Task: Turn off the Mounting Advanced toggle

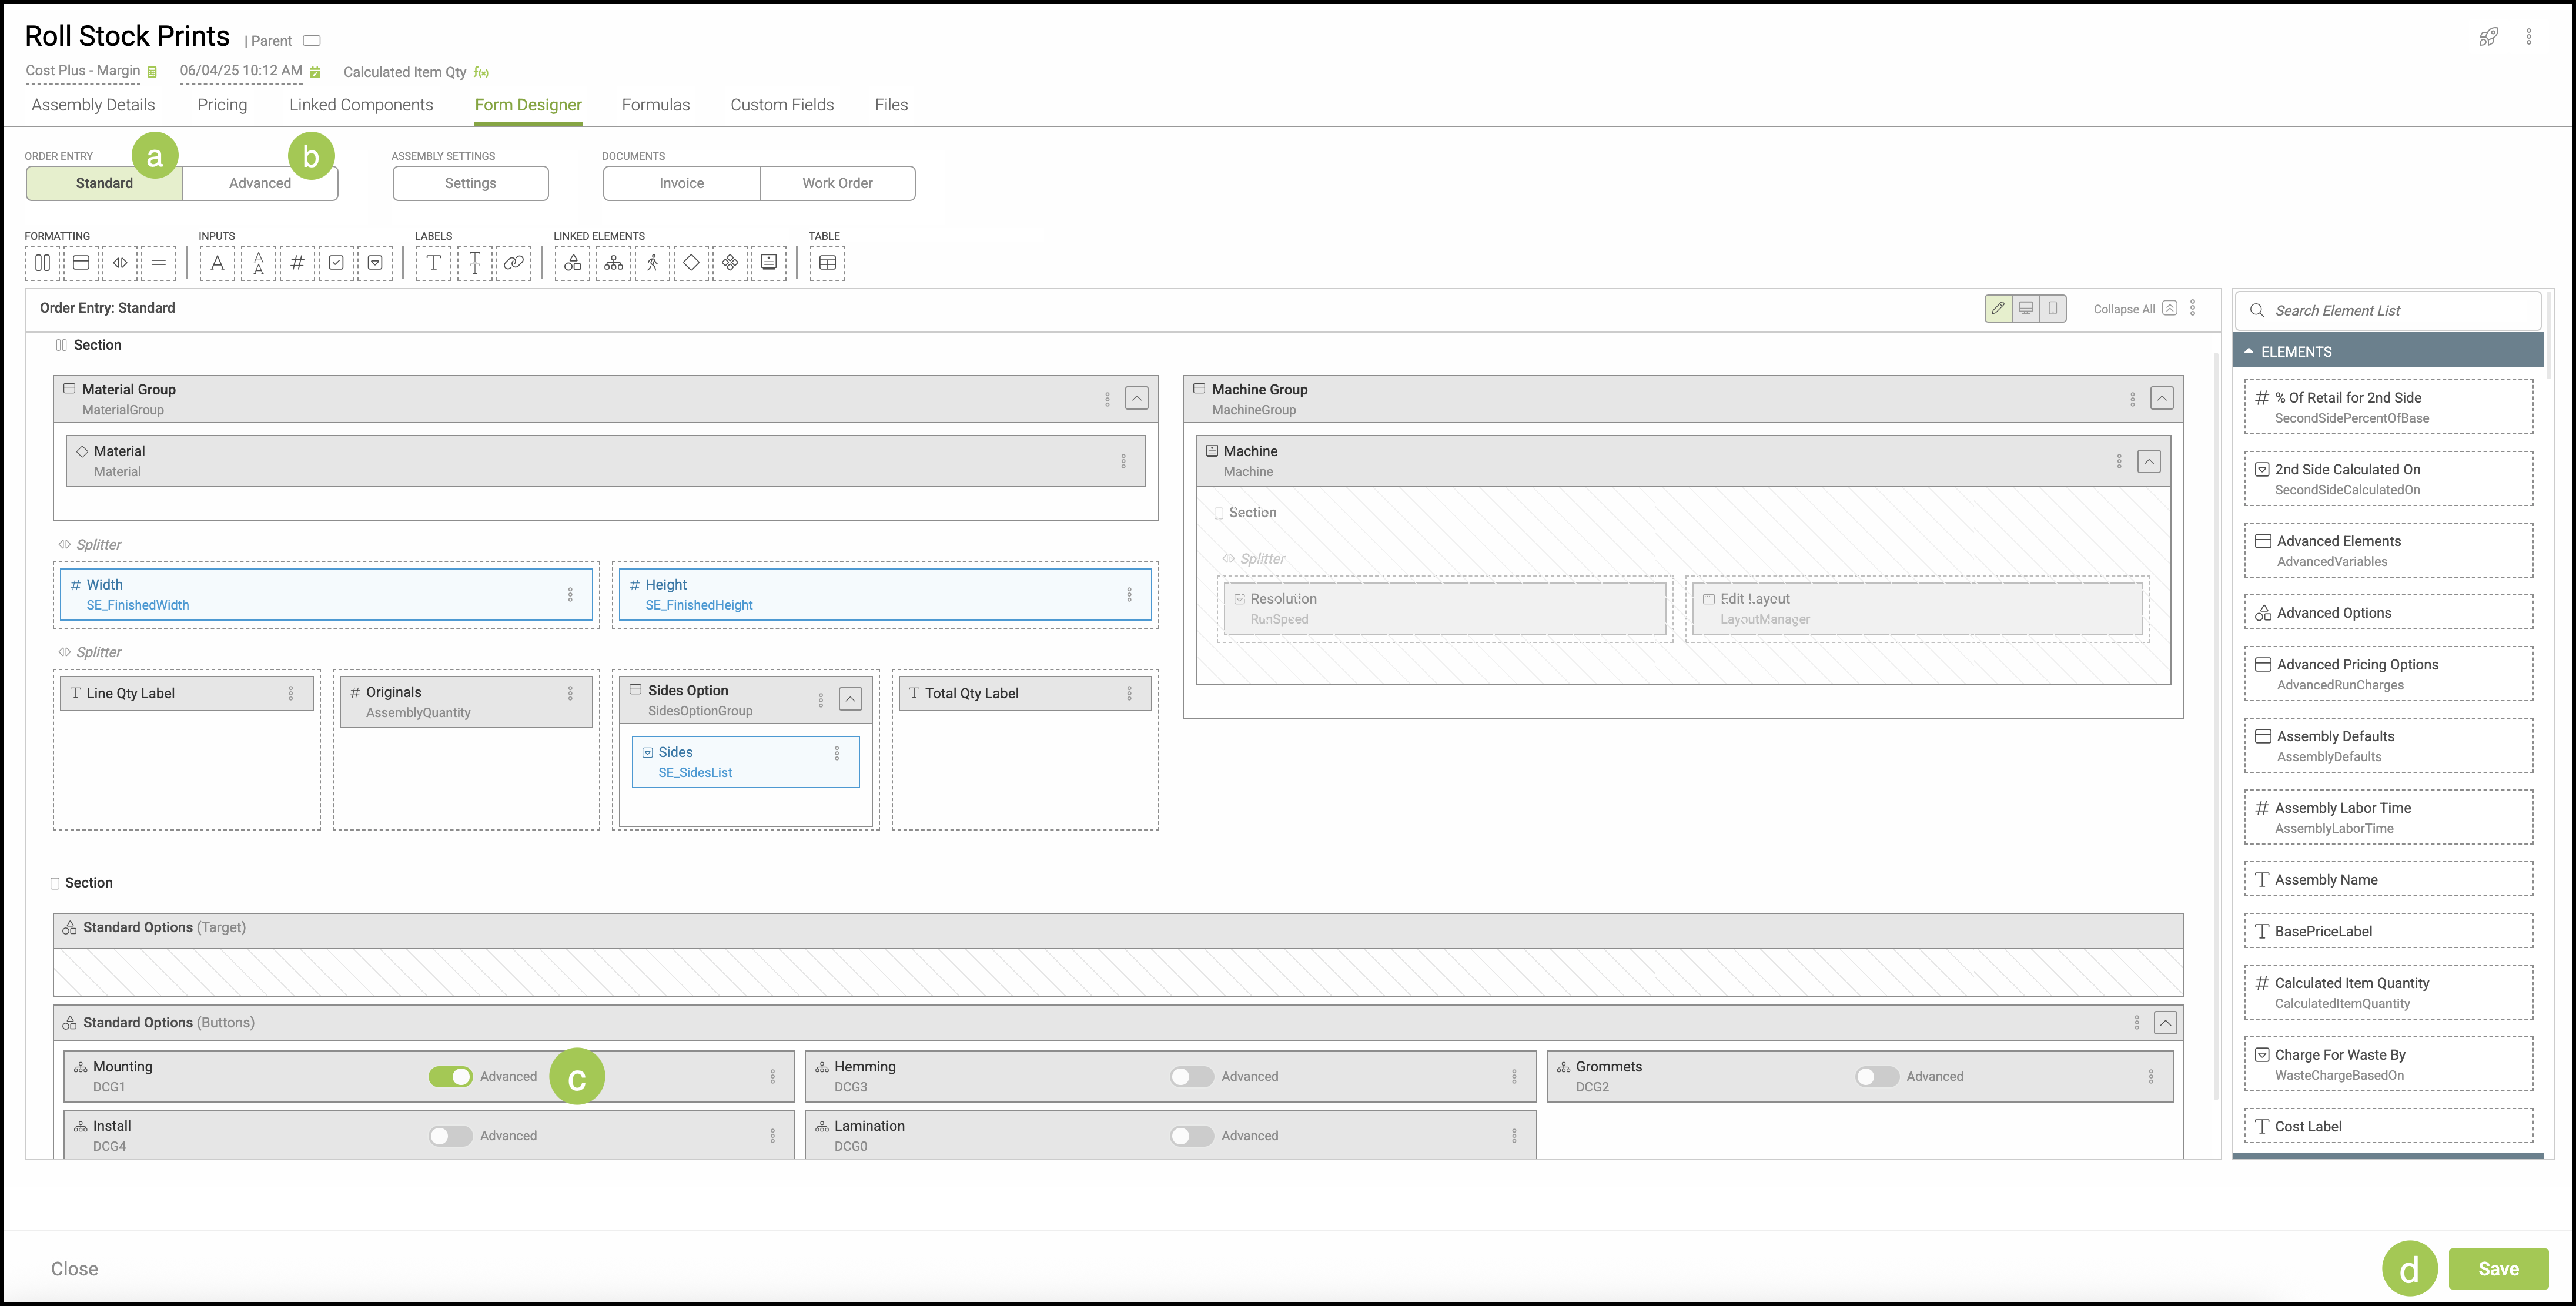Action: click(450, 1077)
